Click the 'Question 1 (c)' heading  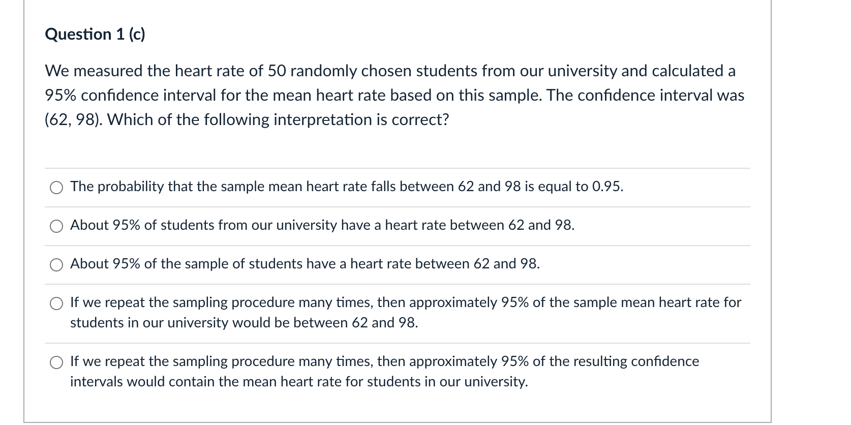click(x=95, y=34)
